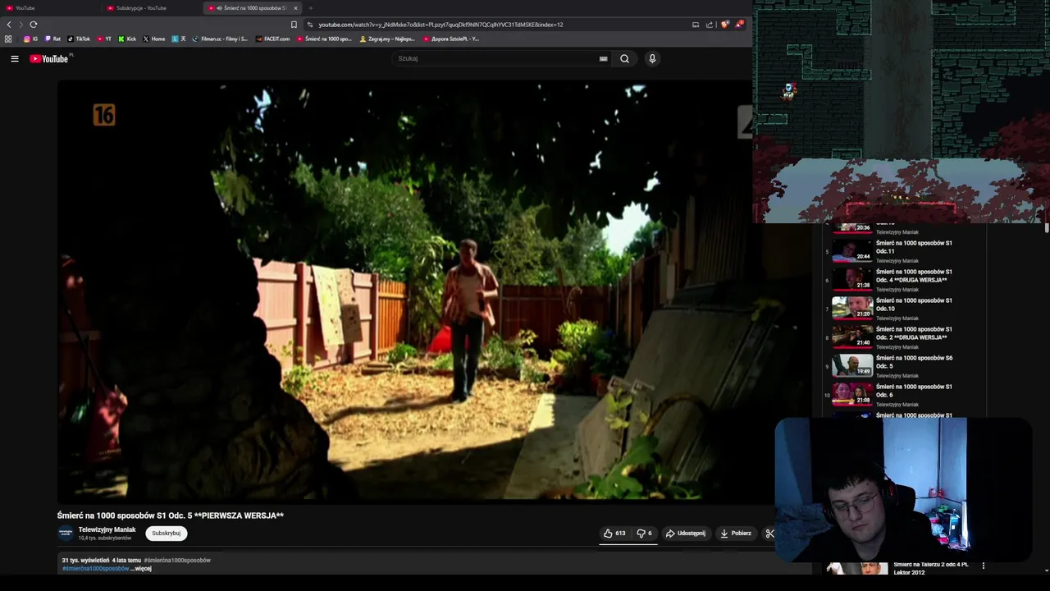The image size is (1050, 591).
Task: Open the on-screen keyboard in search box
Action: [603, 58]
